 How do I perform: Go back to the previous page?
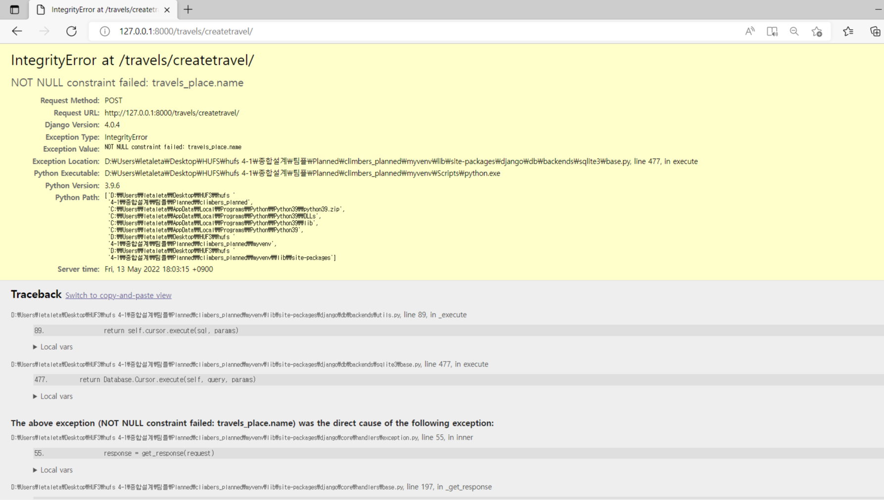pos(17,31)
